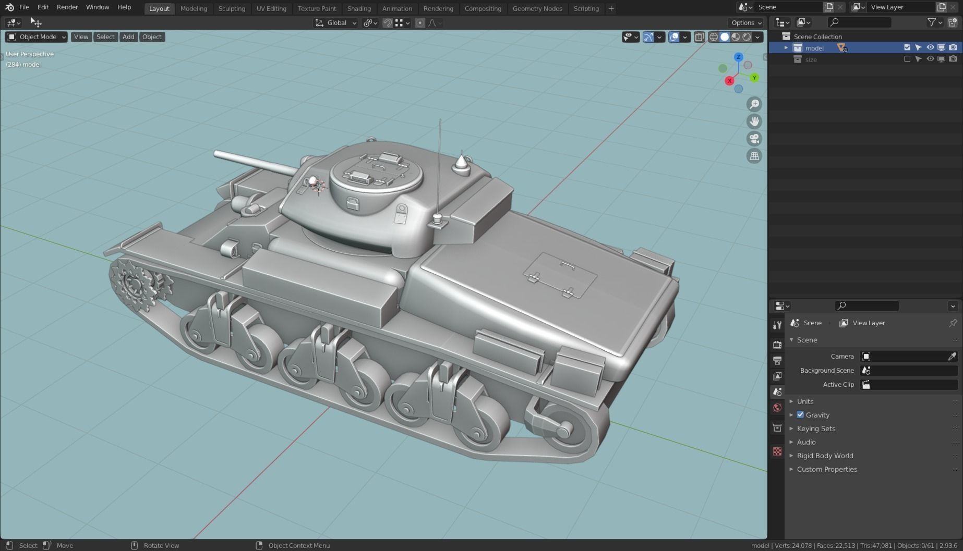Select the Tool properties tab icon

pos(777,325)
